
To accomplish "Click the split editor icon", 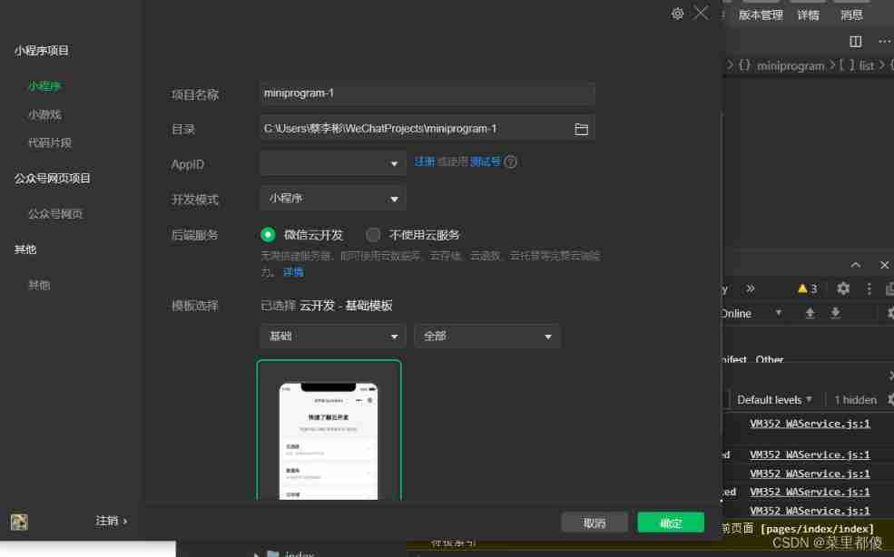I will click(855, 42).
